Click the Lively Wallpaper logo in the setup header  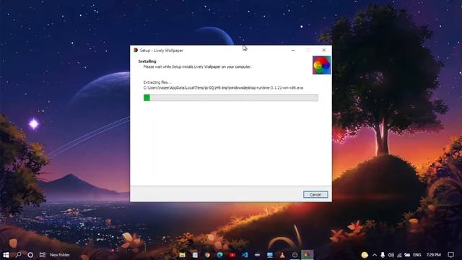click(x=321, y=65)
